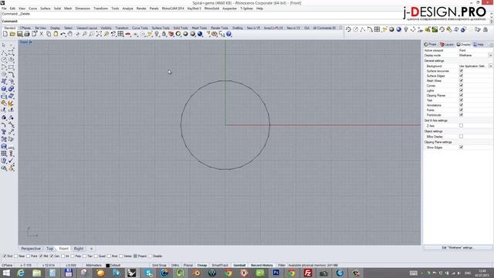Click the Print icon in toolbar
The width and height of the screenshot is (494, 278).
pyautogui.click(x=27, y=34)
